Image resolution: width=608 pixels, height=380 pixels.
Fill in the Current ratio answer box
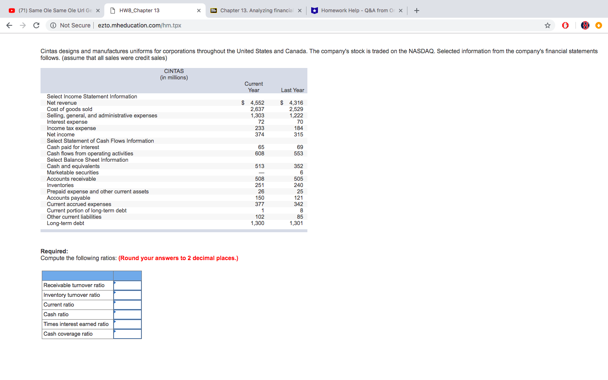[x=128, y=305]
